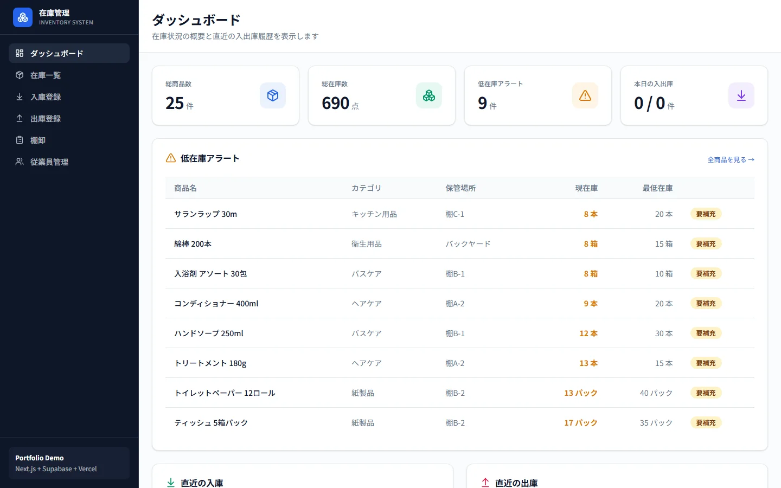Image resolution: width=781 pixels, height=488 pixels.
Task: Open the 出庫登録 page
Action: click(x=69, y=118)
